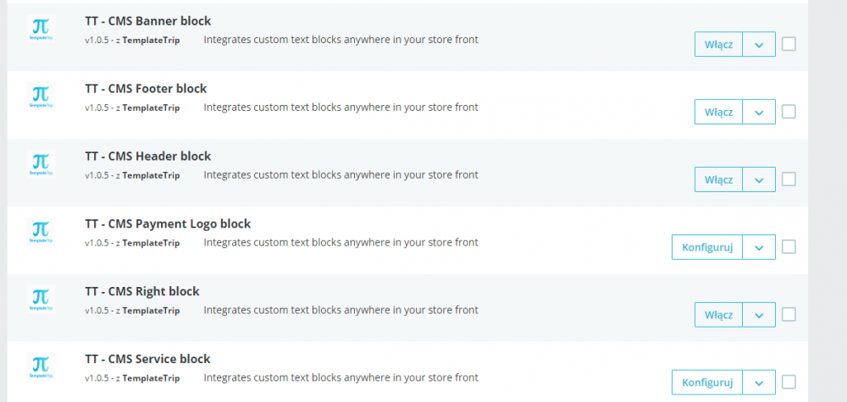
Task: Enable the CMS Banner block with Włącz
Action: (718, 44)
